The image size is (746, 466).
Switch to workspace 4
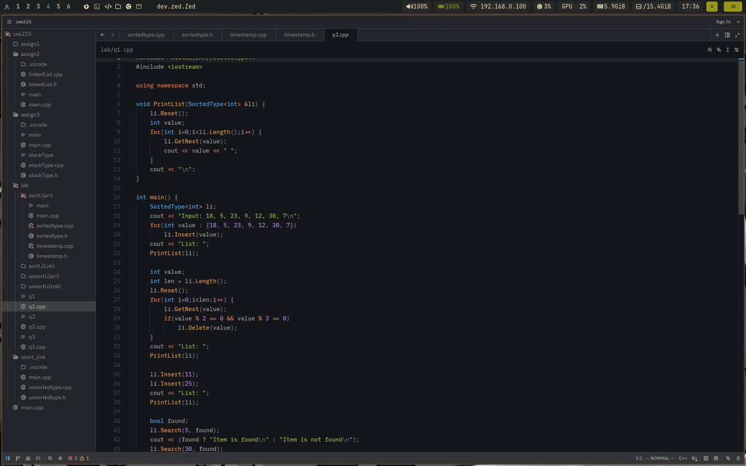point(48,6)
